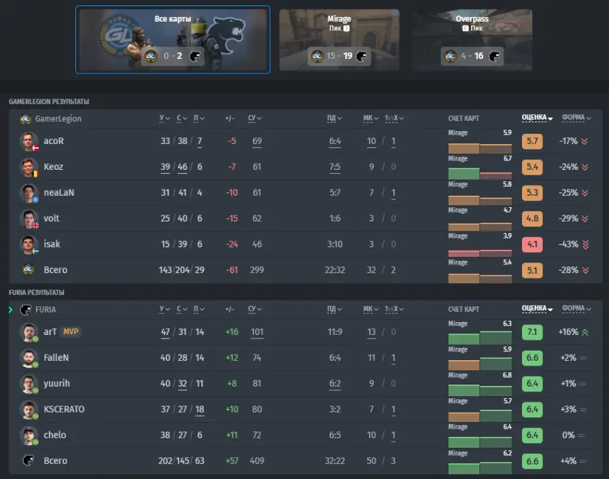Open FalleN's profile name link
Viewport: 609px width, 479px height.
coord(56,357)
